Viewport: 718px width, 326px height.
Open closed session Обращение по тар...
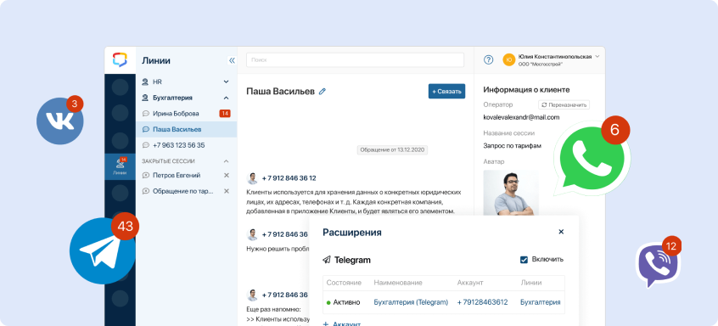[183, 191]
